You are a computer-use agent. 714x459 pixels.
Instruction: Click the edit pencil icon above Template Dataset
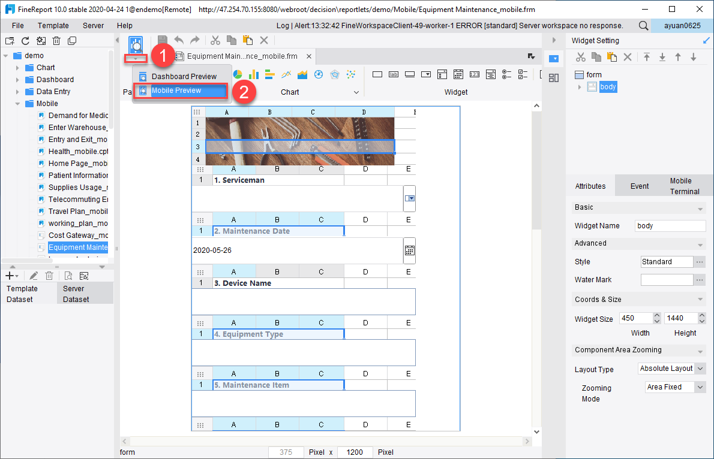pos(34,275)
